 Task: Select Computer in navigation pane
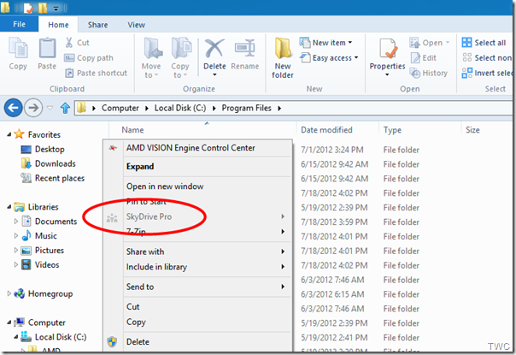[x=39, y=322]
